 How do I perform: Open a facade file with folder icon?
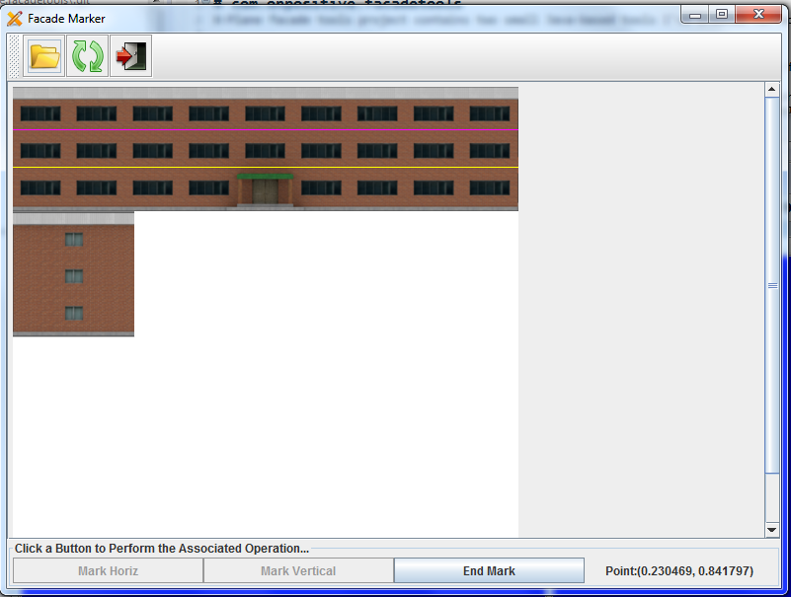pyautogui.click(x=43, y=56)
